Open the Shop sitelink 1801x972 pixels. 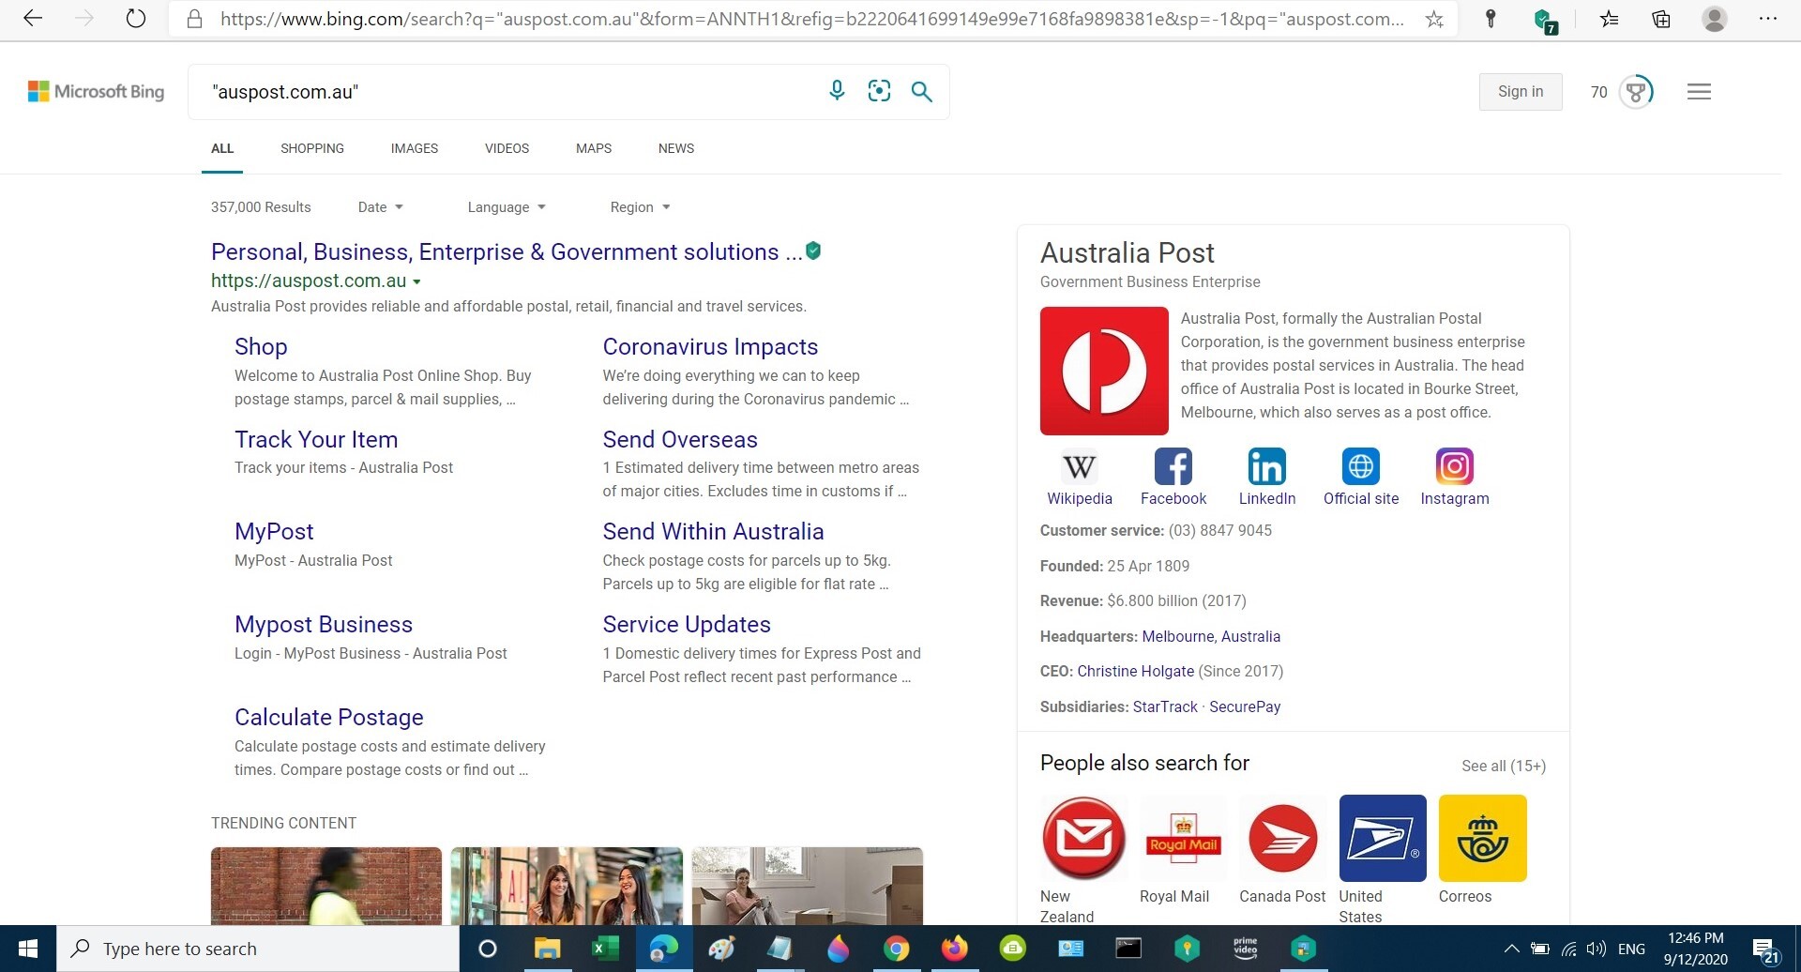(261, 346)
